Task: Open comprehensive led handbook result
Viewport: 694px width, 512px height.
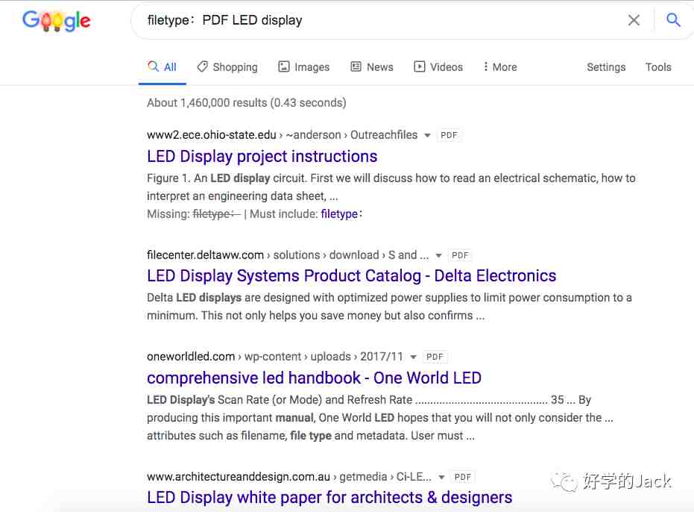Action: click(314, 378)
